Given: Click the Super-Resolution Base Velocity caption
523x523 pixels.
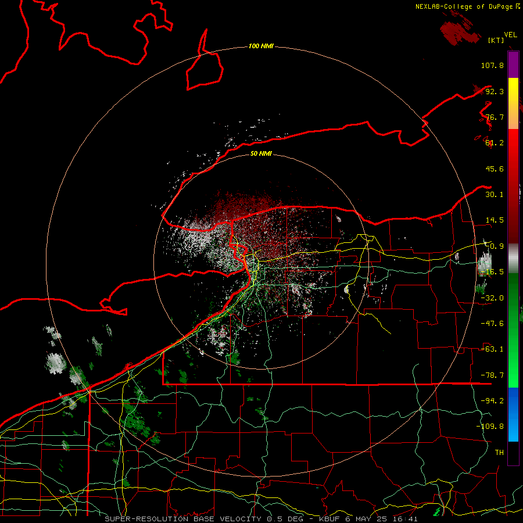Looking at the screenshot, I should [261, 519].
